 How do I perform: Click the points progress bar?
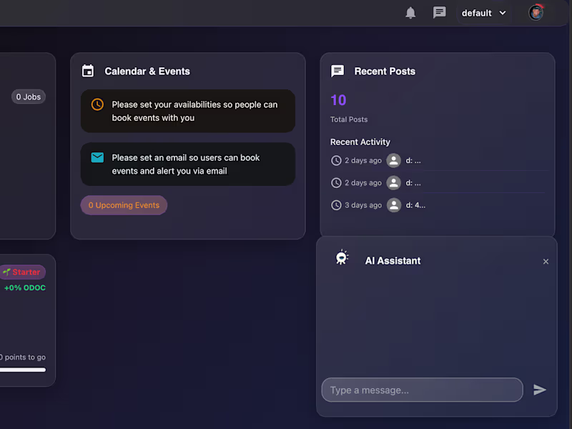(23, 370)
